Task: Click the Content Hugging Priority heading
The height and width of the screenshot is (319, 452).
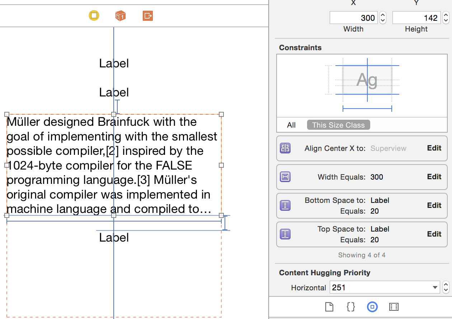Action: [325, 273]
